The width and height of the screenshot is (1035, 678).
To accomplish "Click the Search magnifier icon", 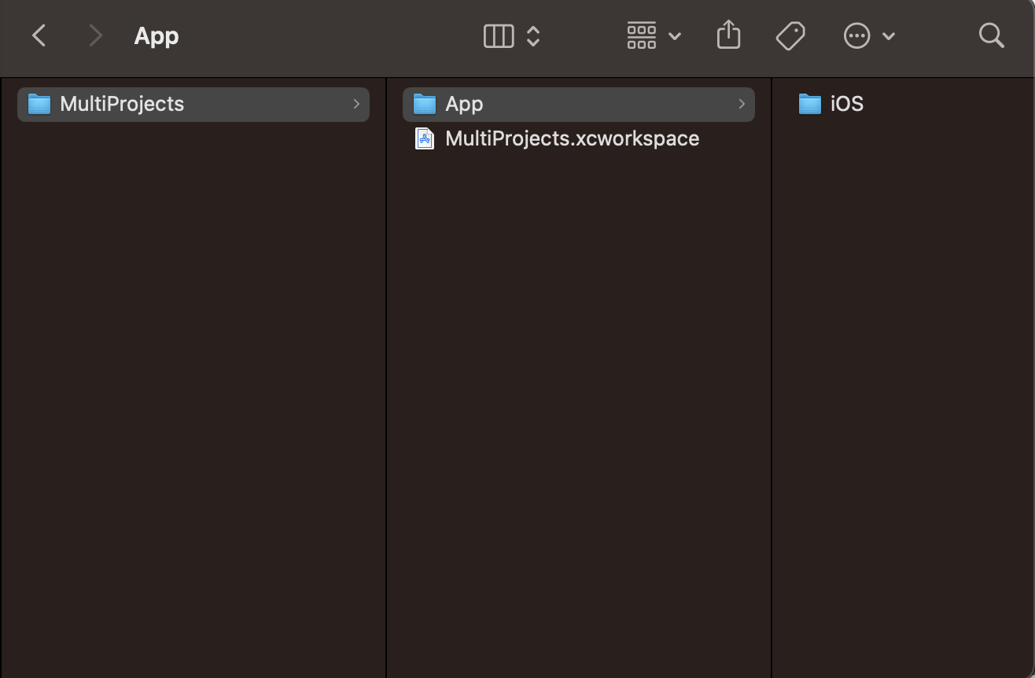I will tap(991, 35).
